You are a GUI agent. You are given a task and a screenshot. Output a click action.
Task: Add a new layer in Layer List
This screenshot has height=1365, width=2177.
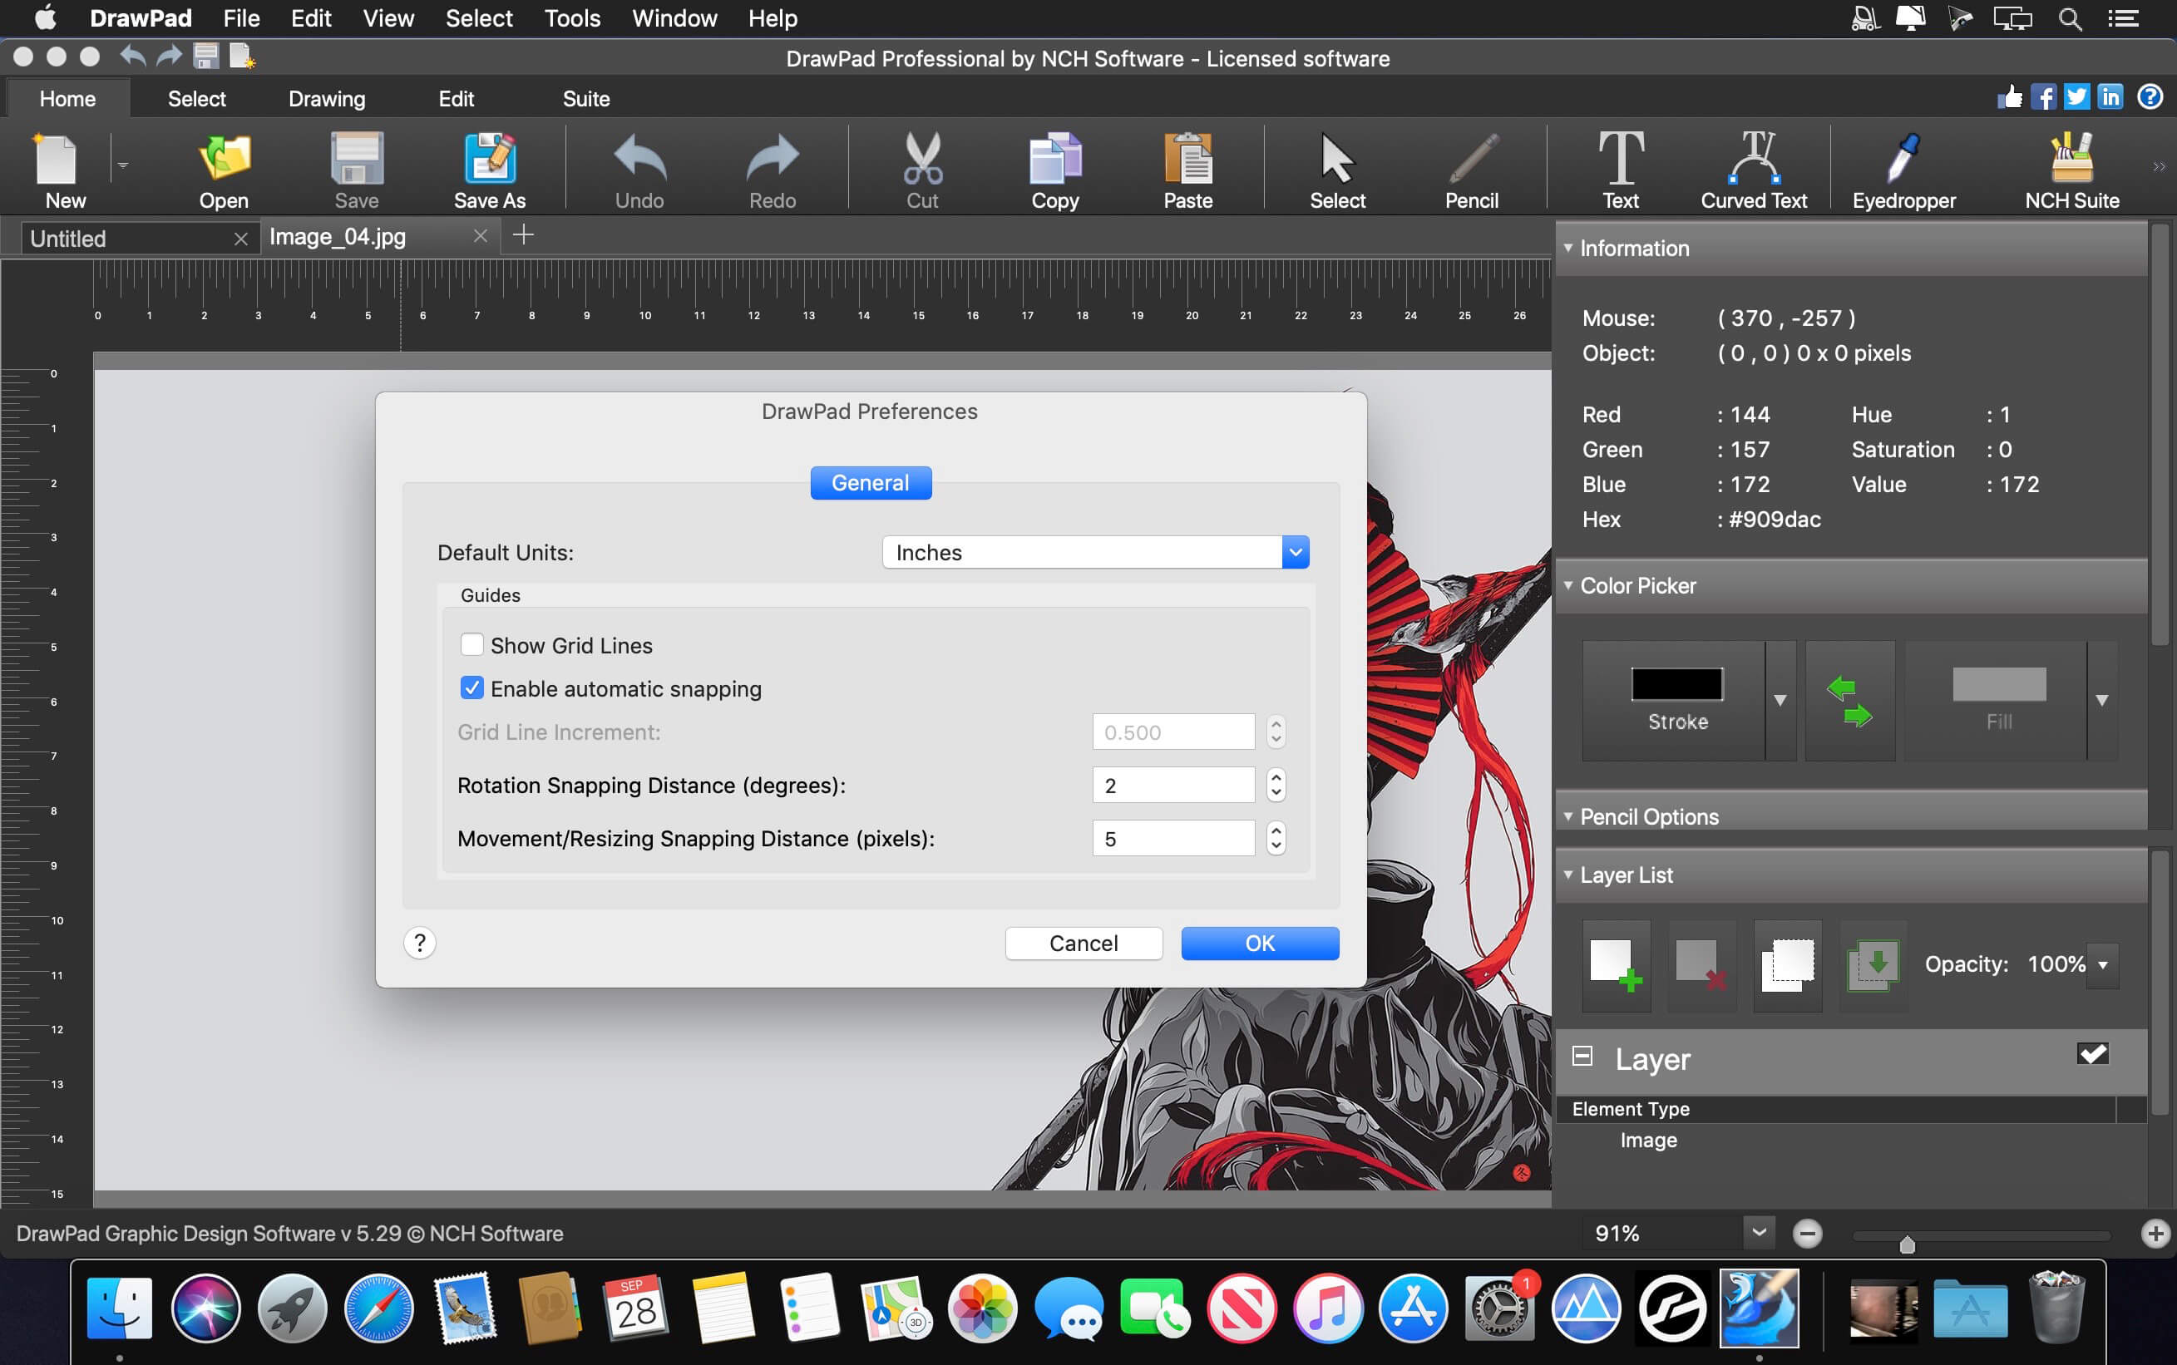(1616, 965)
